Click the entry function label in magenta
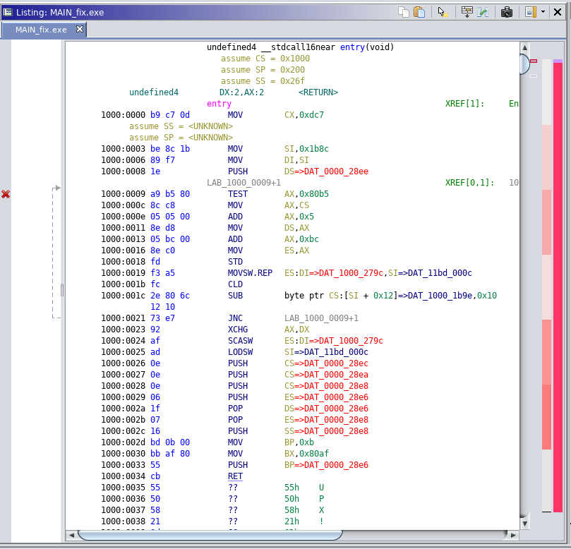This screenshot has height=549, width=571. [219, 104]
